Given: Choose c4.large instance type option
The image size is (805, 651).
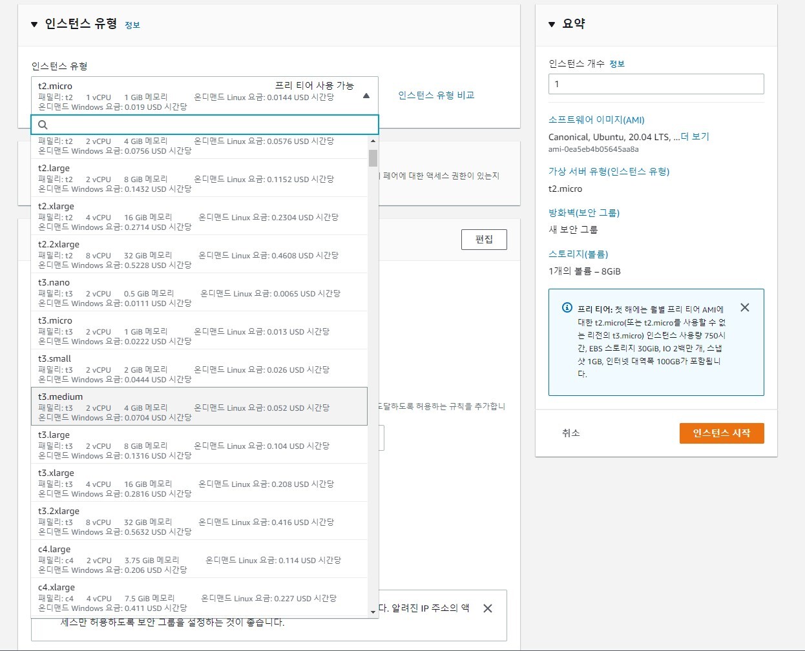Looking at the screenshot, I should pos(199,559).
